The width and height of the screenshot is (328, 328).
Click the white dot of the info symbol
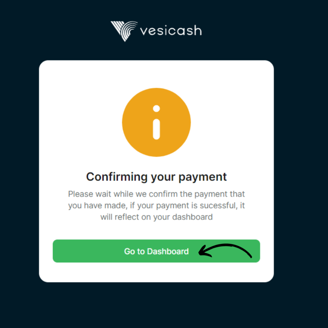tap(156, 109)
